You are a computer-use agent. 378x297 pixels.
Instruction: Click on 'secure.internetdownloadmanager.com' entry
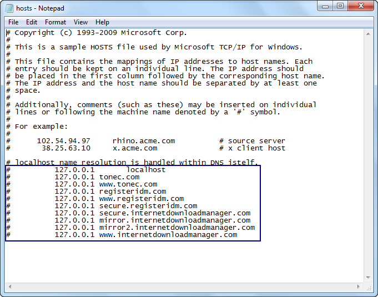175,213
